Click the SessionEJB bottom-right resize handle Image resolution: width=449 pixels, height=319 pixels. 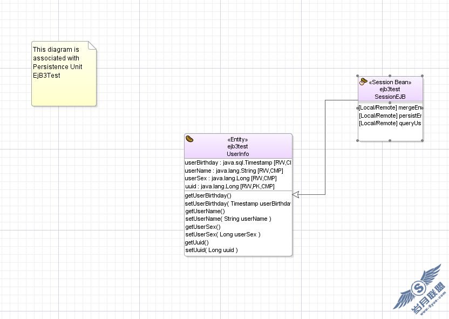click(x=423, y=140)
